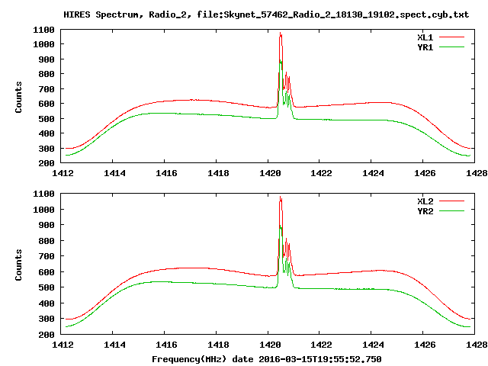Click the 1420 x-tick under the upper plot

pyautogui.click(x=270, y=173)
